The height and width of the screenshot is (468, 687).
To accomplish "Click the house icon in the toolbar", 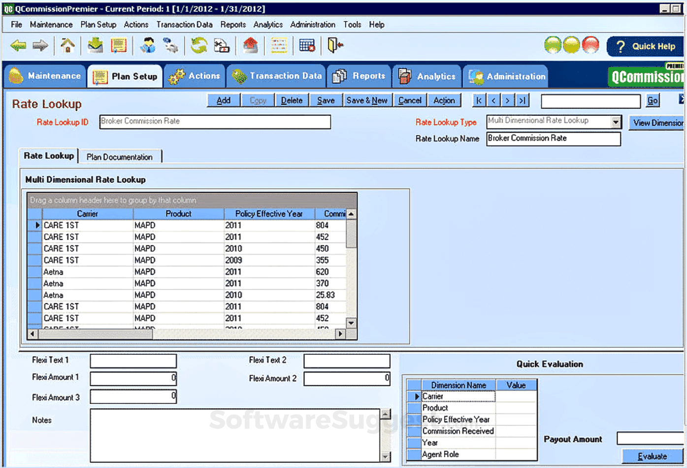I will coord(67,46).
